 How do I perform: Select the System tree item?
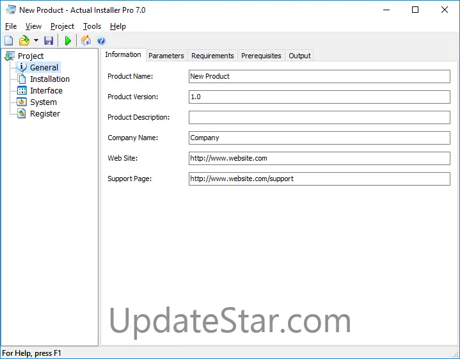point(44,102)
